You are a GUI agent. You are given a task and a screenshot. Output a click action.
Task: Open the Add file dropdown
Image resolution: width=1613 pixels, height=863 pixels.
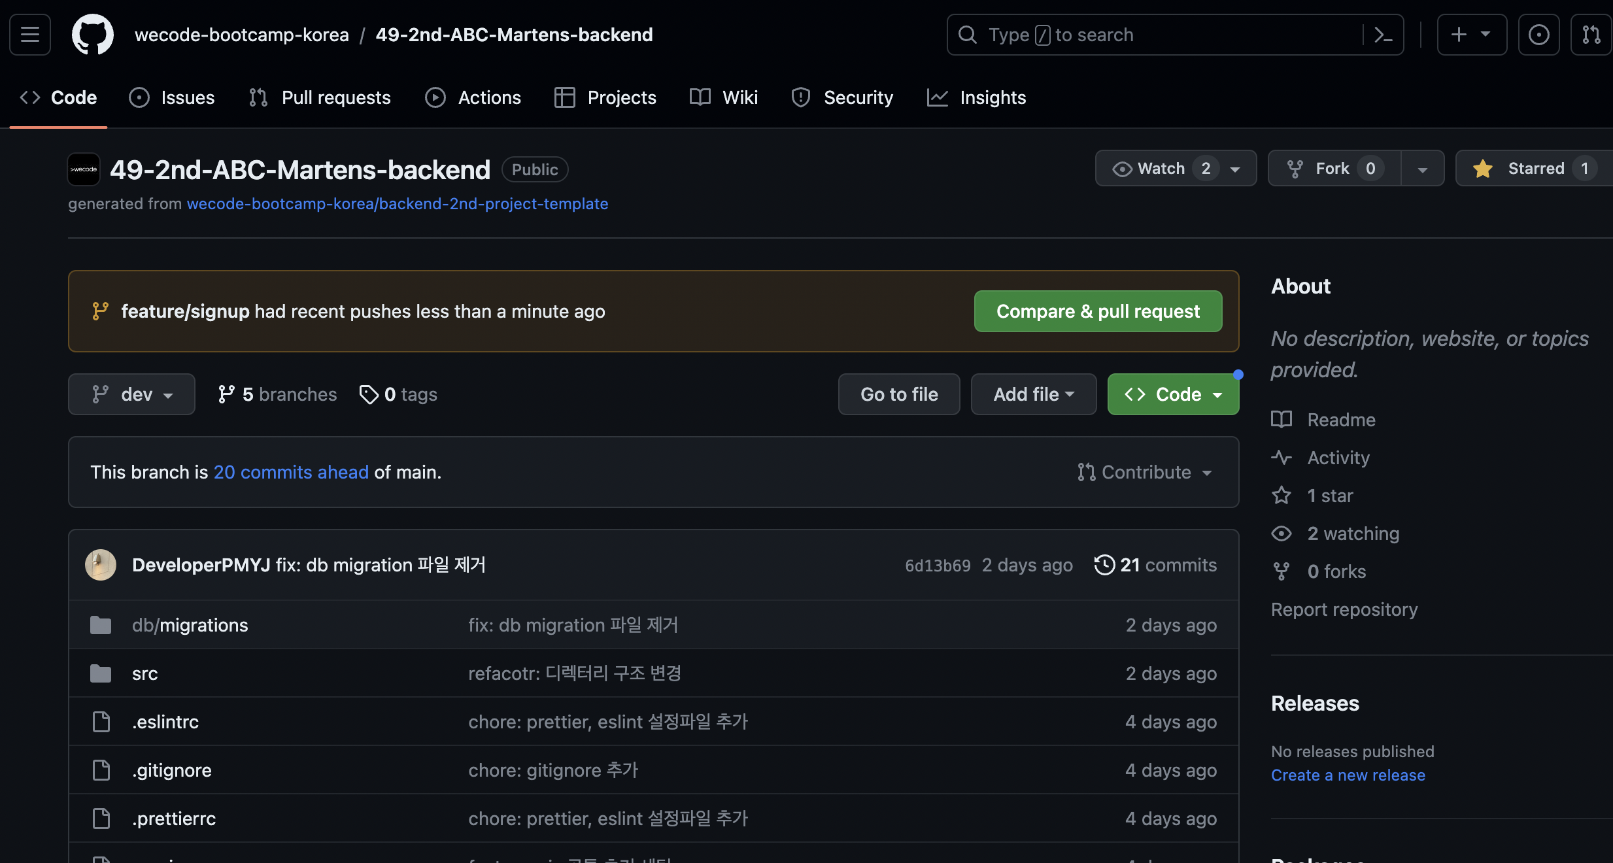pos(1033,394)
